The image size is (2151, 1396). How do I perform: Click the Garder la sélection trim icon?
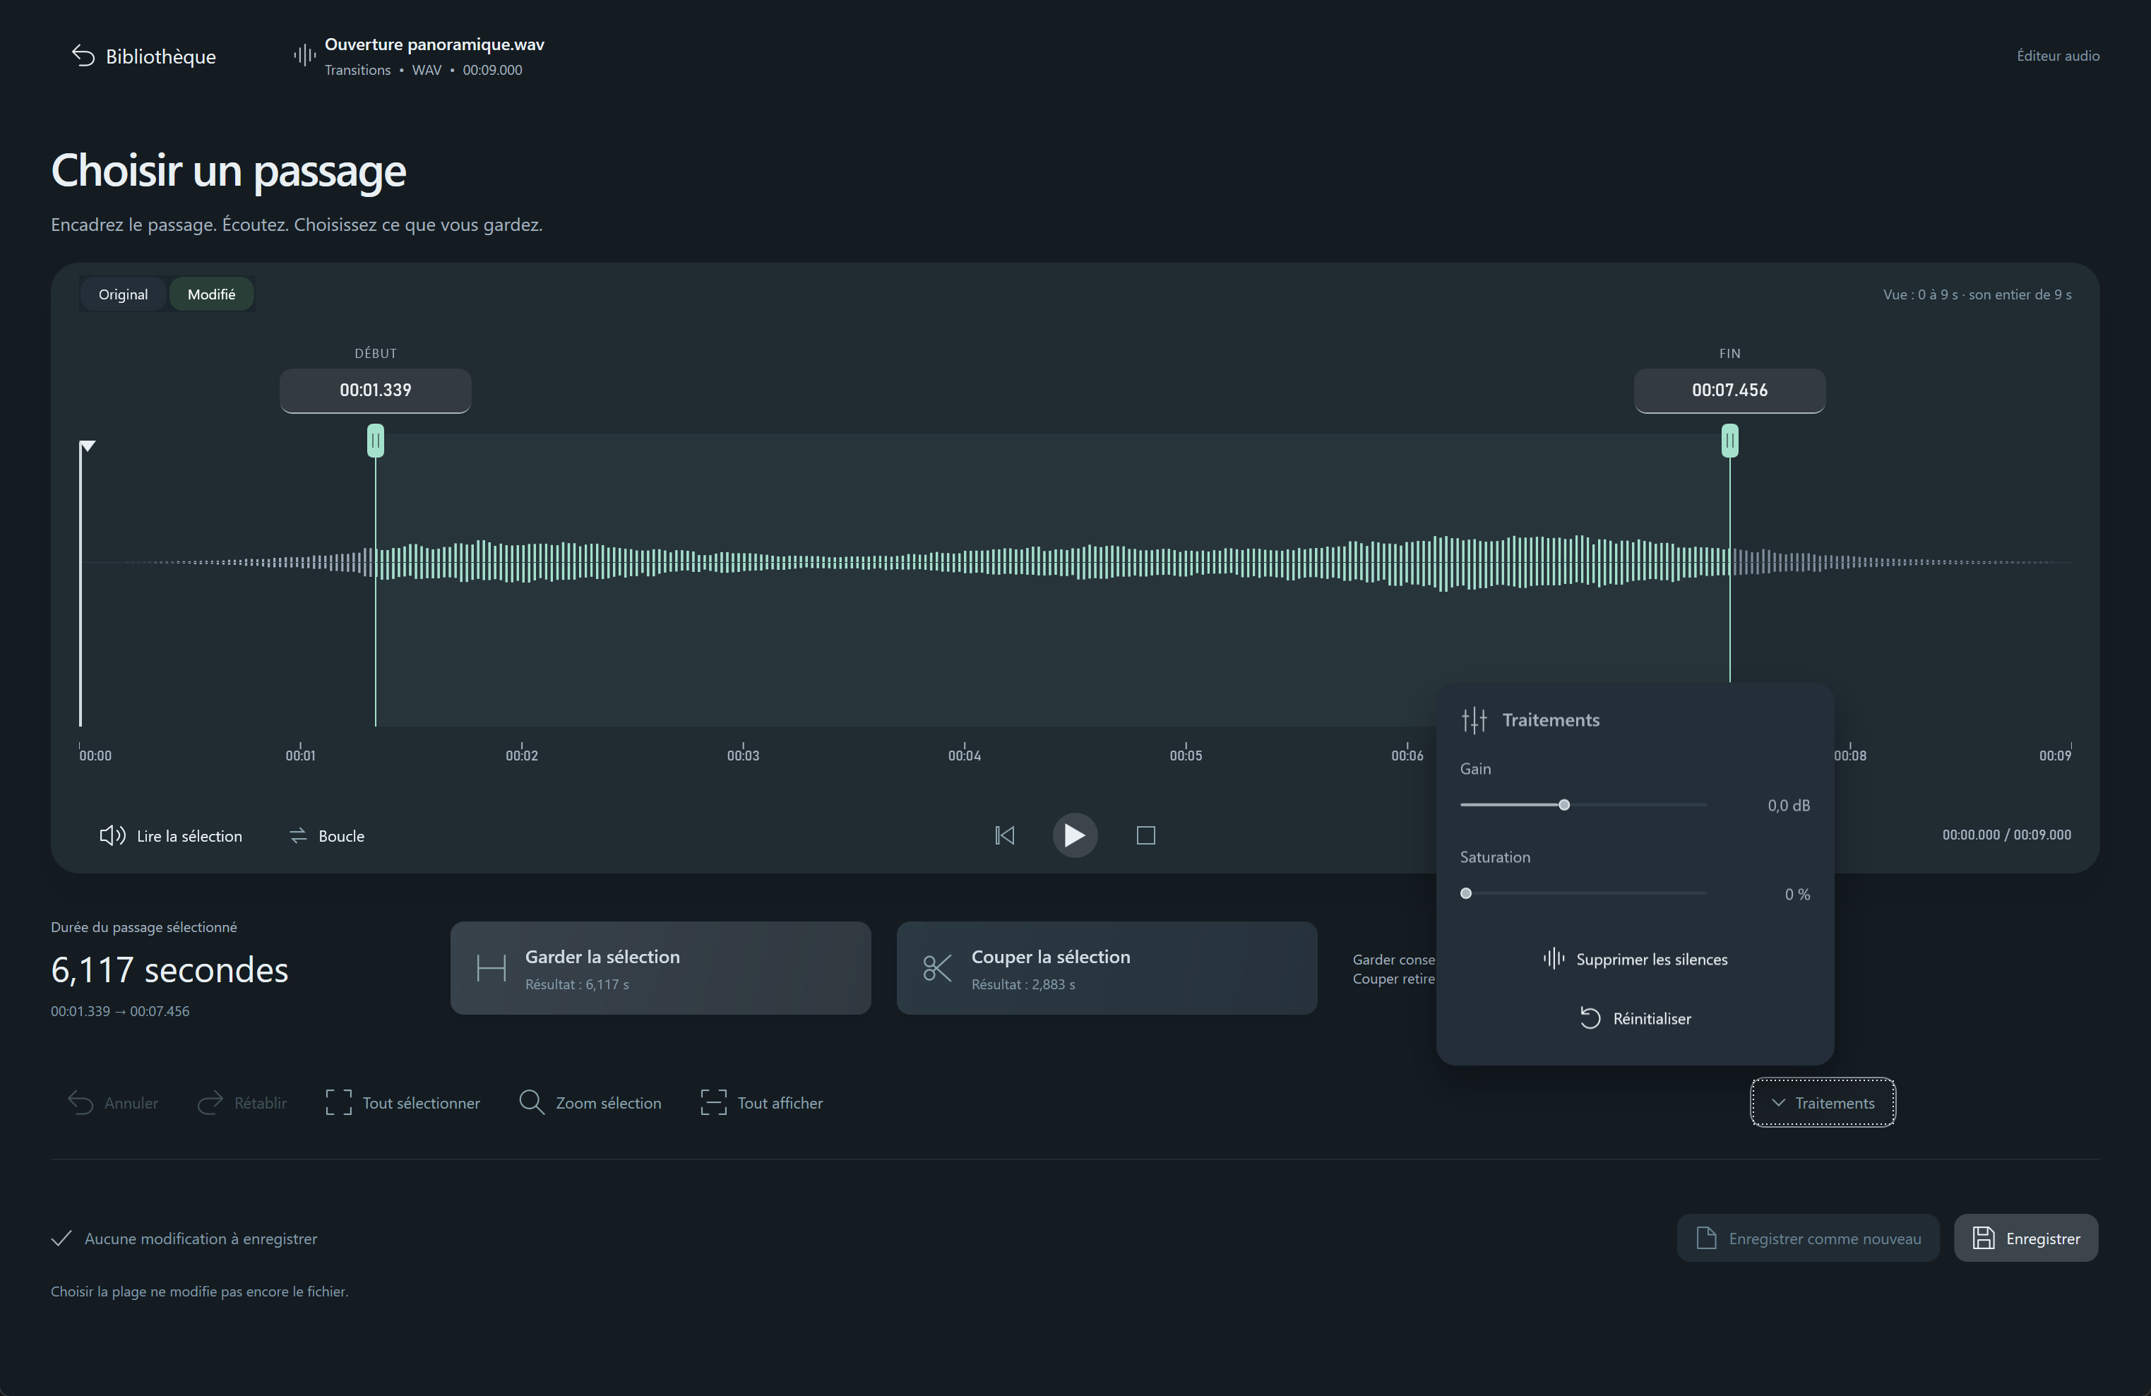pos(491,969)
